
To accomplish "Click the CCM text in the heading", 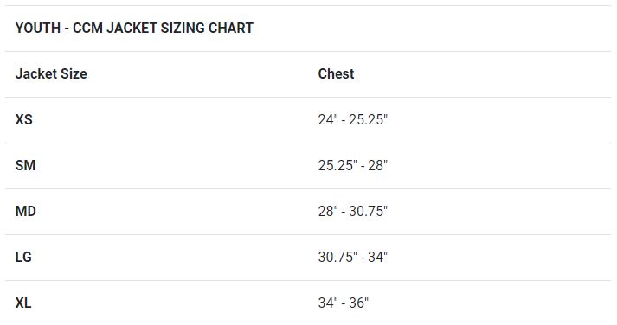I will tap(87, 29).
